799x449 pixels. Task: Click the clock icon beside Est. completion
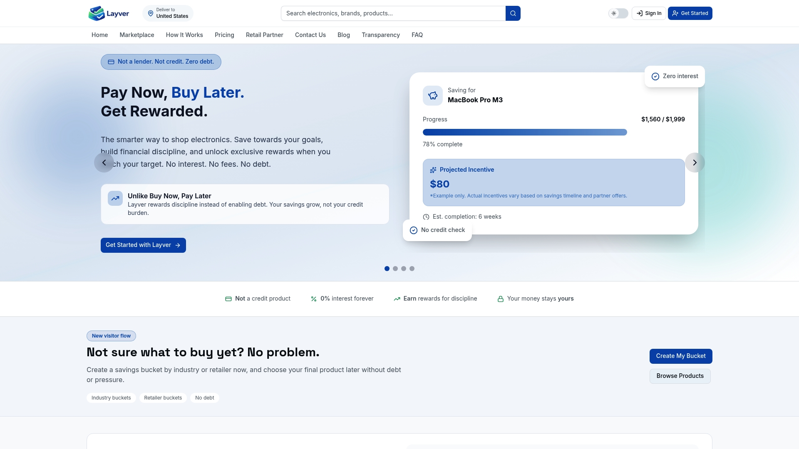coord(426,217)
